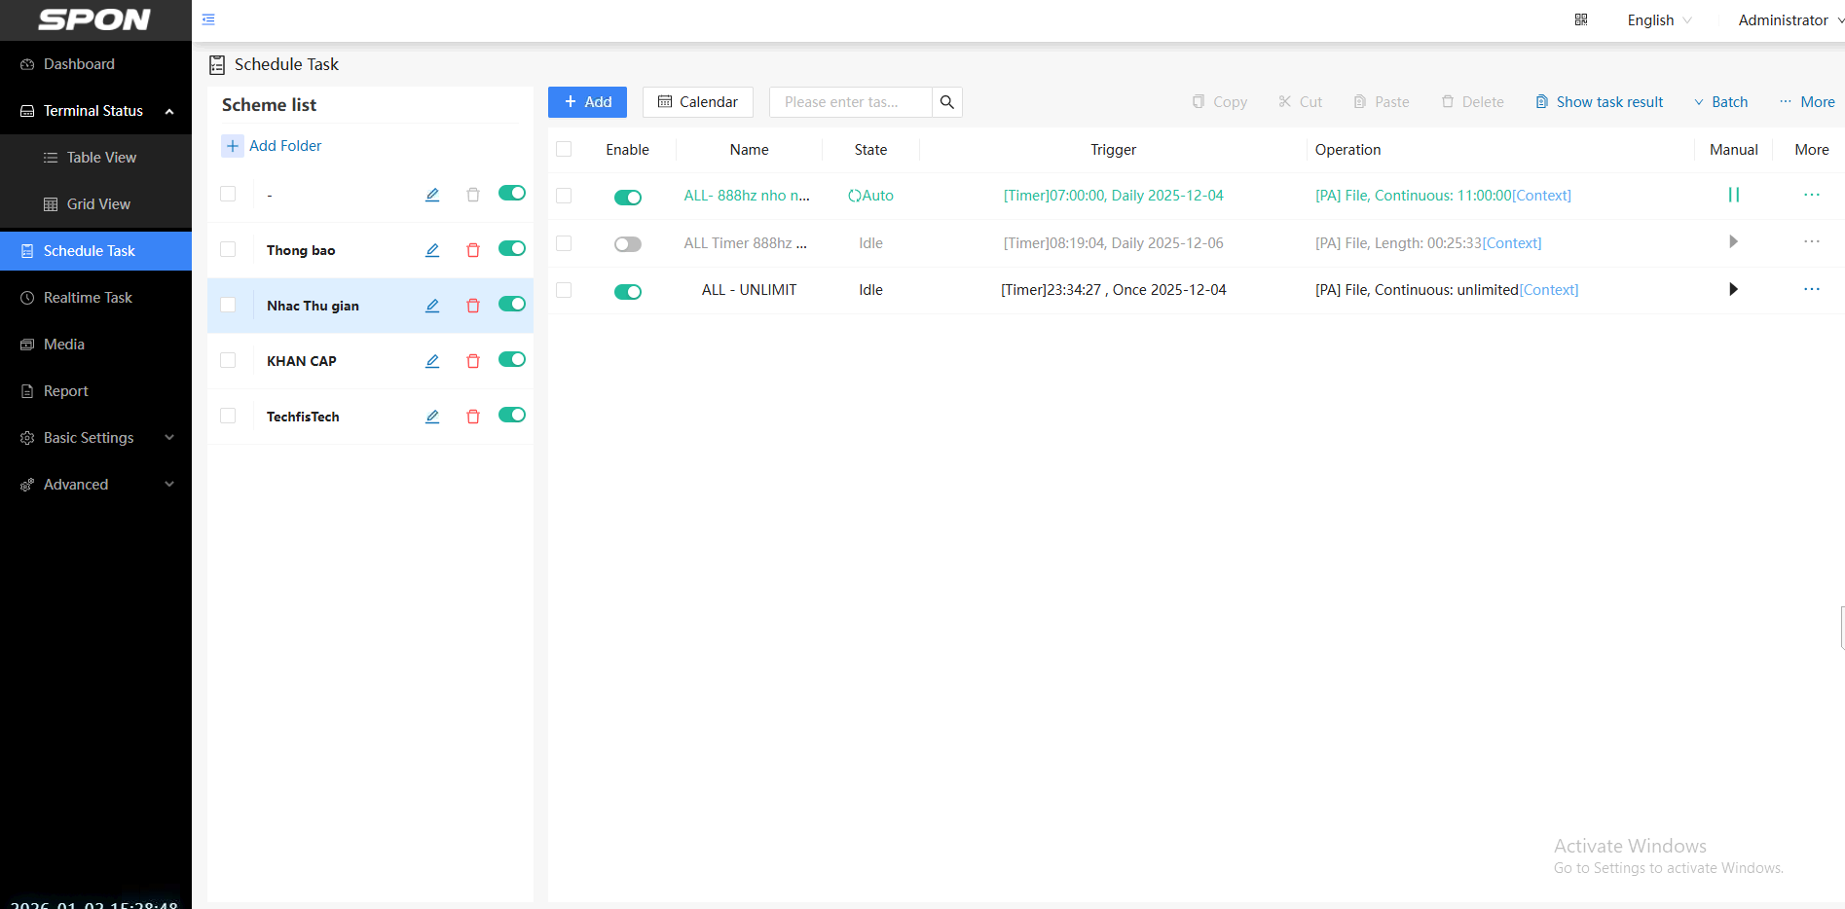Expand the Basic Settings menu
This screenshot has width=1845, height=909.
[95, 438]
